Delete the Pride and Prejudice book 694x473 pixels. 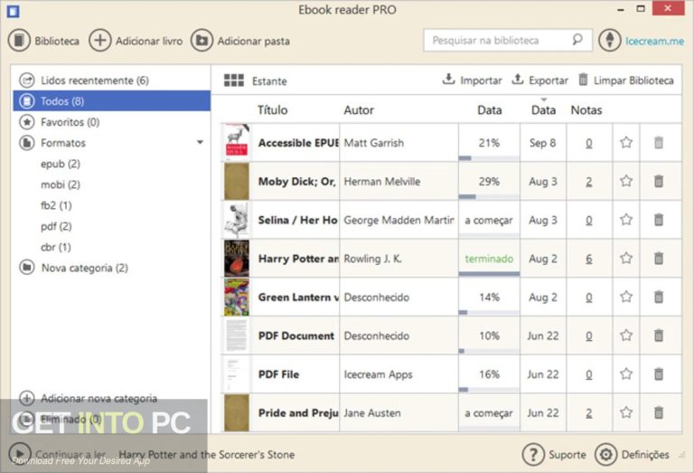pyautogui.click(x=659, y=412)
